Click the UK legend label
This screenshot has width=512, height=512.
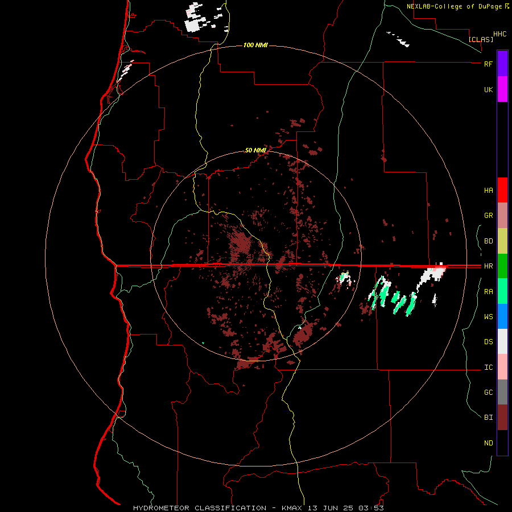click(488, 89)
